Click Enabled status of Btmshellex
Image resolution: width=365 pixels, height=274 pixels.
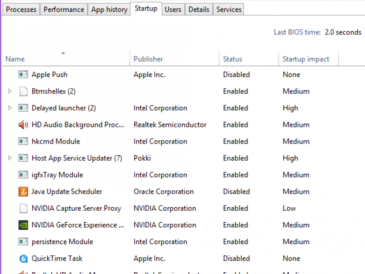click(236, 91)
